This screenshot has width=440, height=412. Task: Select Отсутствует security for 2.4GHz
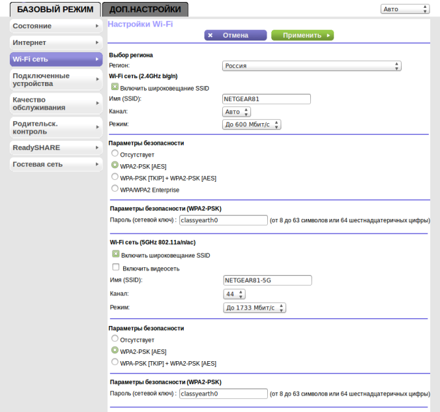[x=115, y=153]
